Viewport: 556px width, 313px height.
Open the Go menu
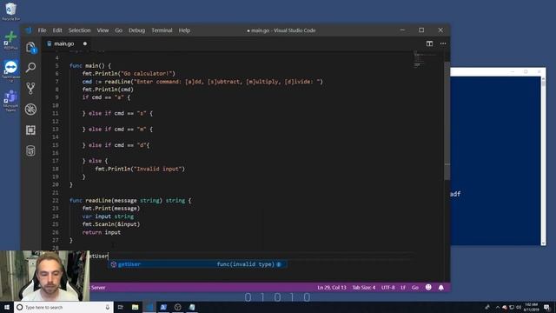tap(118, 30)
